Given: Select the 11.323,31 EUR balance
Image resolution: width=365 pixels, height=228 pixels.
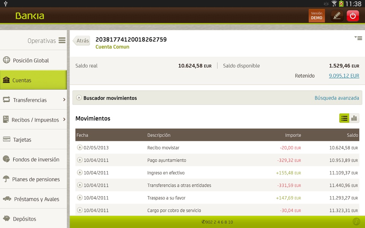Looking at the screenshot, I should click(x=344, y=211).
